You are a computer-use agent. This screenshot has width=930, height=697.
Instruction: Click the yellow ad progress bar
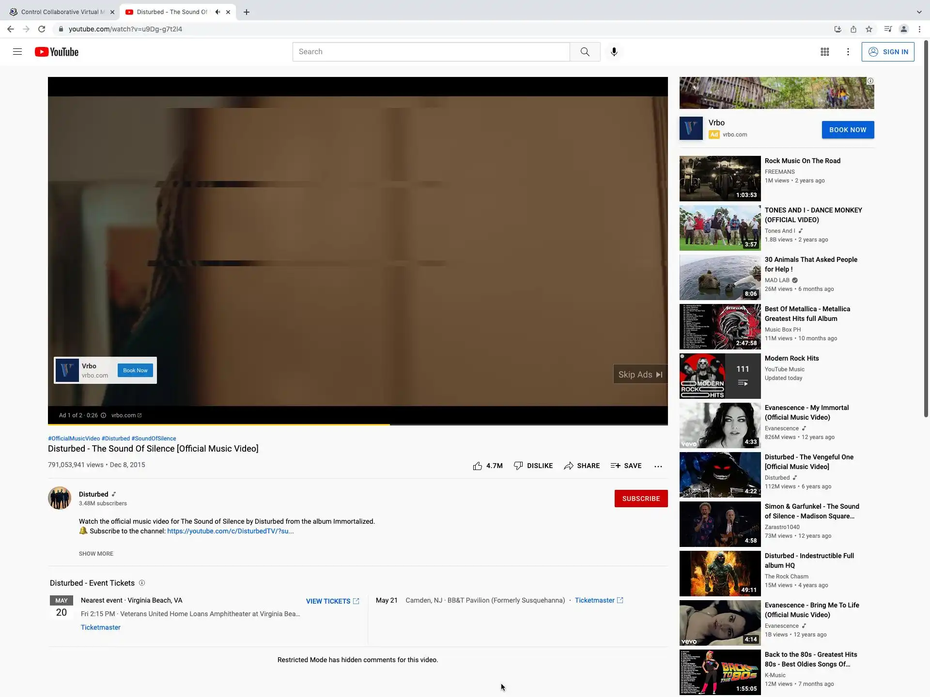tap(218, 424)
